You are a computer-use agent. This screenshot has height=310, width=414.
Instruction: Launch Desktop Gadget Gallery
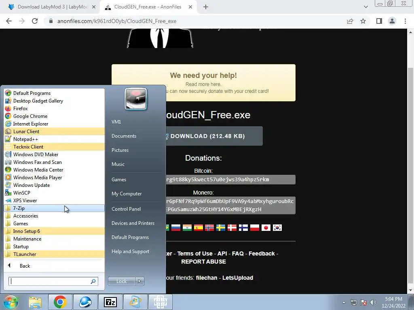pyautogui.click(x=55, y=101)
